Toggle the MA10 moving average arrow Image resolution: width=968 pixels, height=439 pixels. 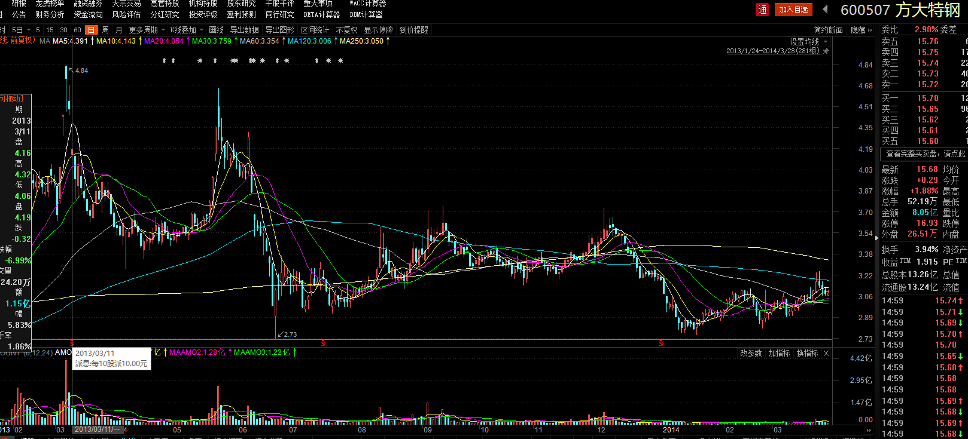[x=139, y=41]
